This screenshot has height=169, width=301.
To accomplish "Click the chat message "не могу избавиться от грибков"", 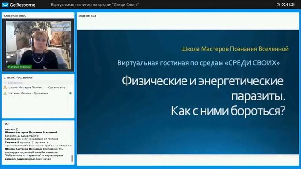I will coord(38,139).
